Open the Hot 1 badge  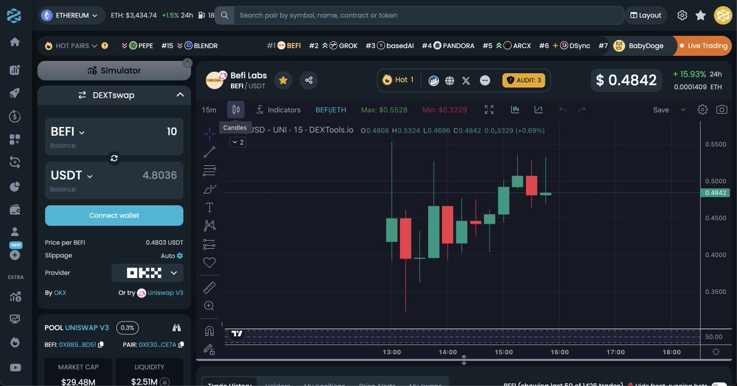(398, 80)
